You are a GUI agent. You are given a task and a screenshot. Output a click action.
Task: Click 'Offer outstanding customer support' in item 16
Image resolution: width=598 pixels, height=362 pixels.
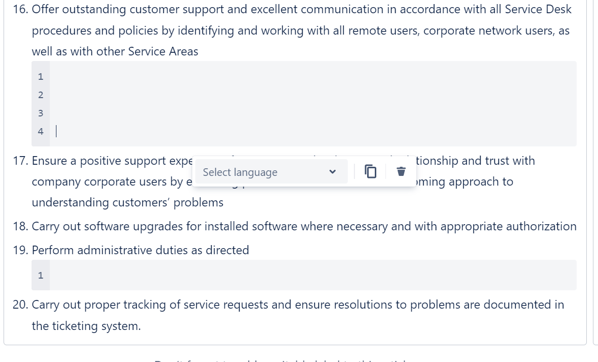(x=128, y=9)
